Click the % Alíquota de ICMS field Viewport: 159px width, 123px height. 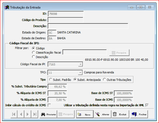tap(57, 100)
